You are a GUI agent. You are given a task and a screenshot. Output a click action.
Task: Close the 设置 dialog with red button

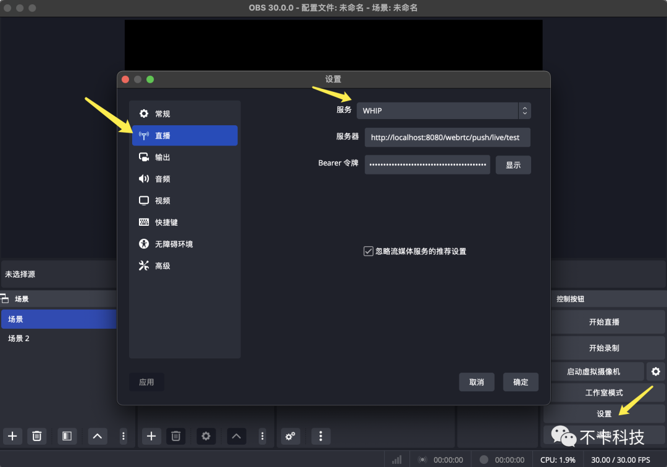pyautogui.click(x=125, y=80)
